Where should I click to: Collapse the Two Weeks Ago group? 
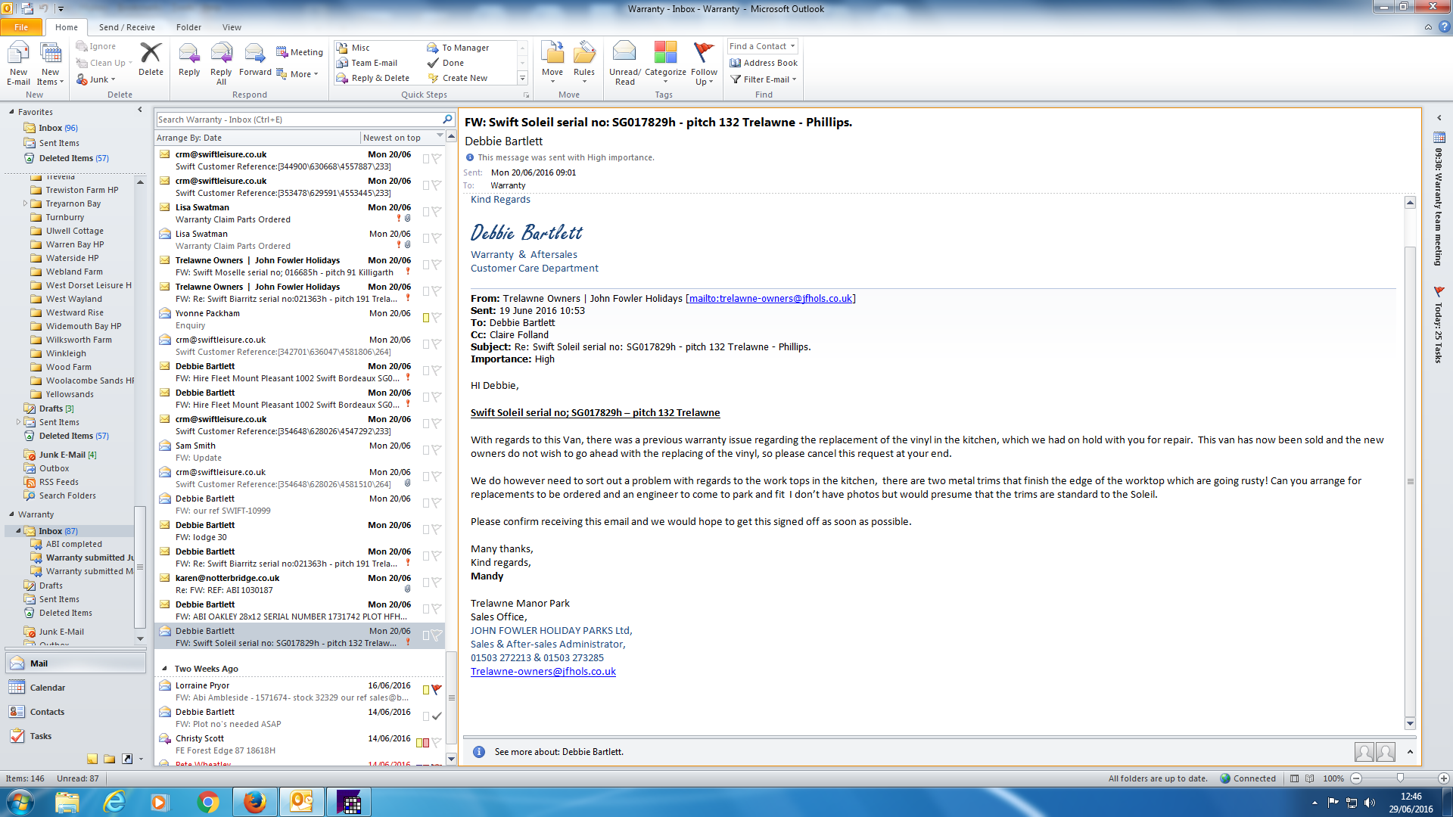pos(165,669)
